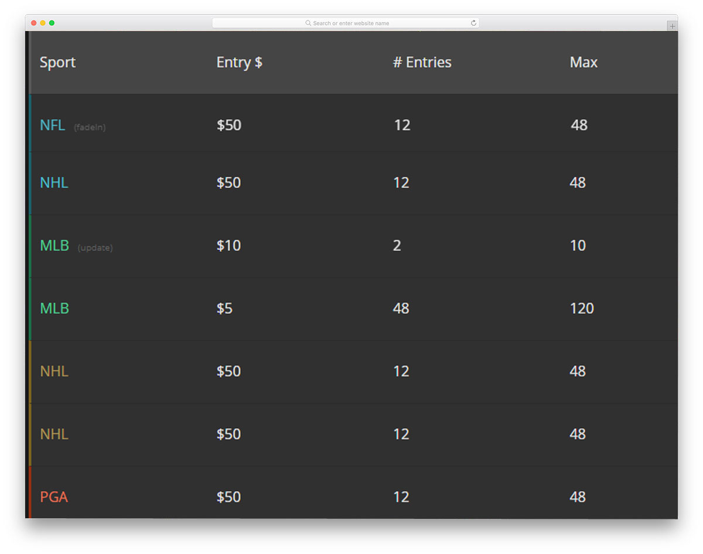The height and width of the screenshot is (554, 703).
Task: Click the 48 entries cell in the $5 MLB row
Action: coord(401,308)
